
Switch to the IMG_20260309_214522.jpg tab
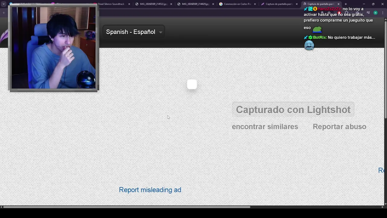point(153,4)
